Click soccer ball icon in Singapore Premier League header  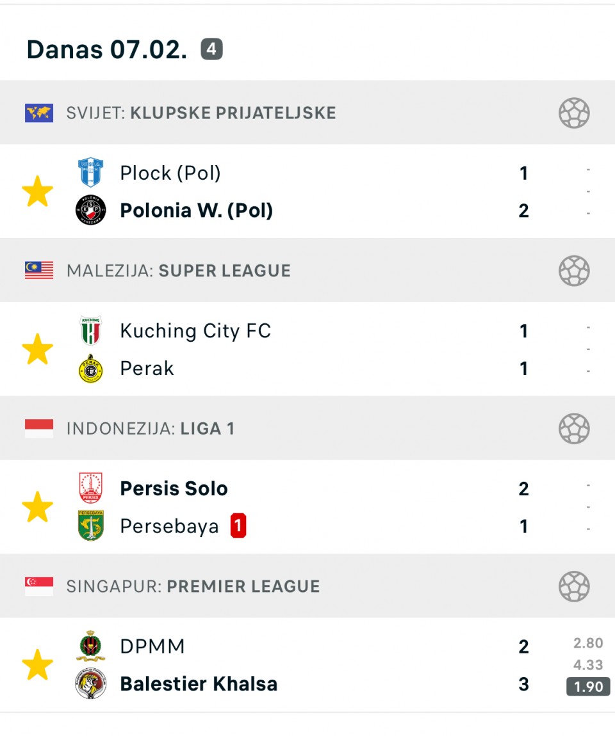[x=573, y=586]
